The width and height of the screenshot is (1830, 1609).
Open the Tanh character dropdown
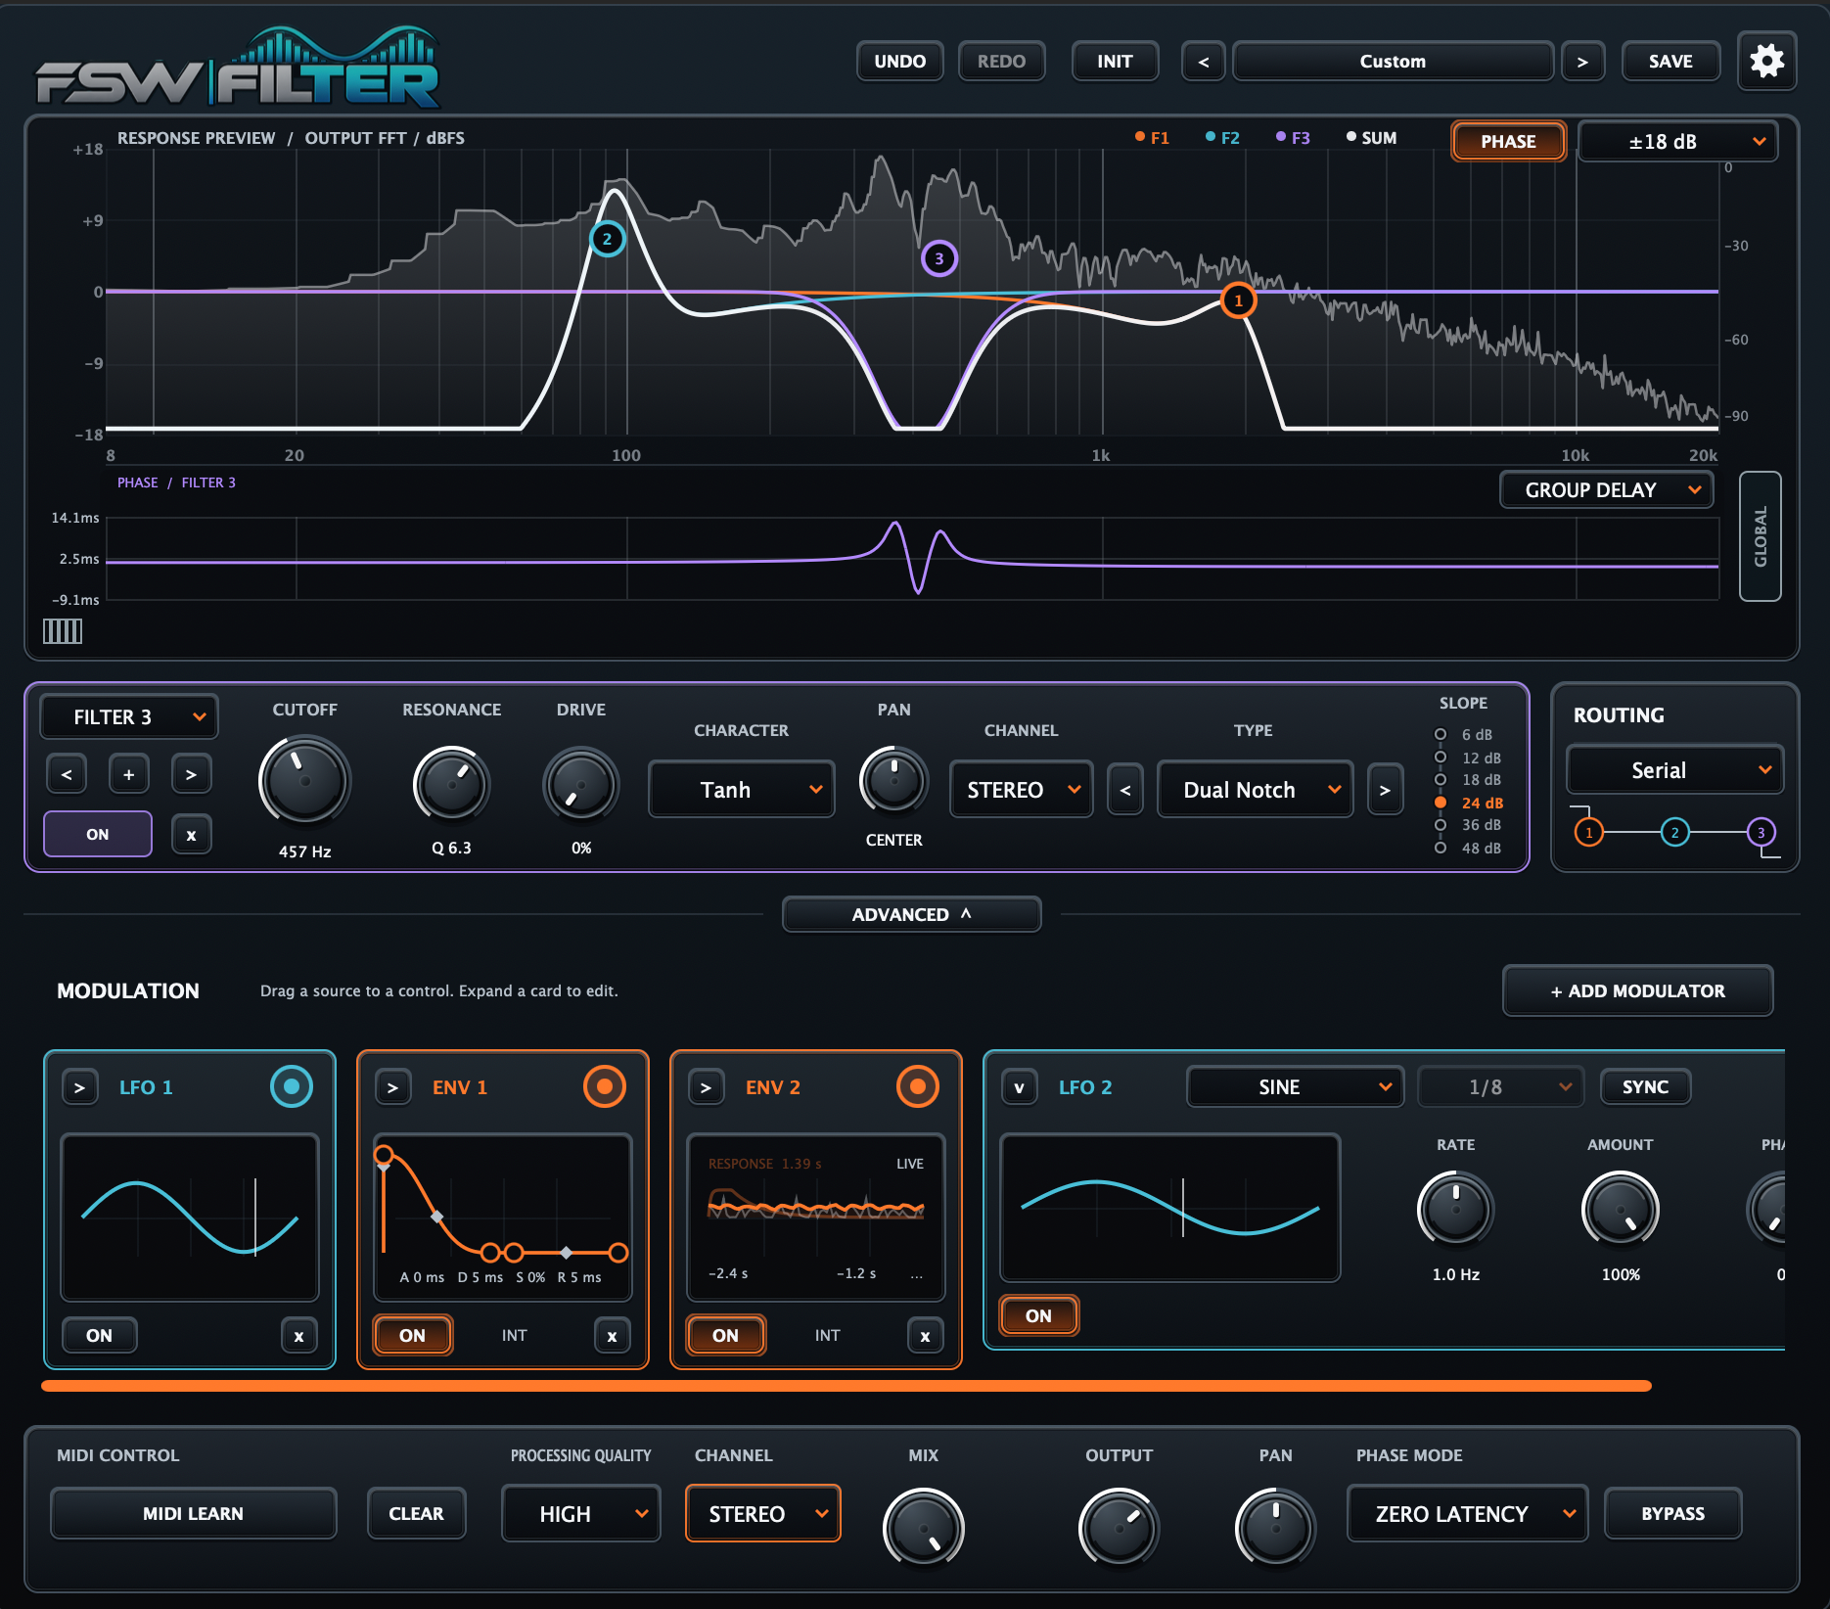[742, 789]
